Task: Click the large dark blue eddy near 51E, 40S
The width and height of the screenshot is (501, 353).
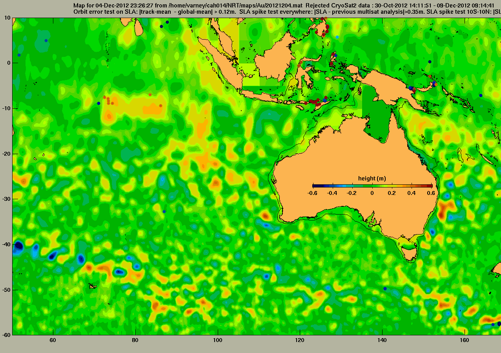Action: pyautogui.click(x=18, y=246)
